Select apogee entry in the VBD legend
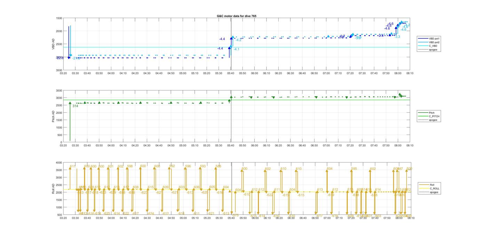Viewport: 487px width, 241px height. (432, 50)
